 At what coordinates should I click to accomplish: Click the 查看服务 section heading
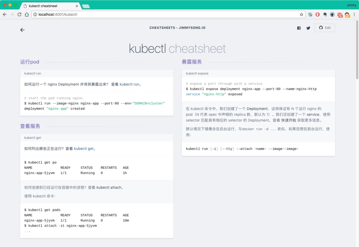point(30,126)
